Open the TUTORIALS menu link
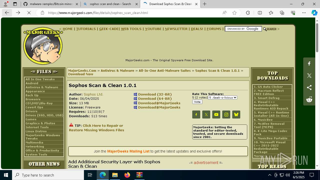The image size is (320, 180). (x=86, y=29)
